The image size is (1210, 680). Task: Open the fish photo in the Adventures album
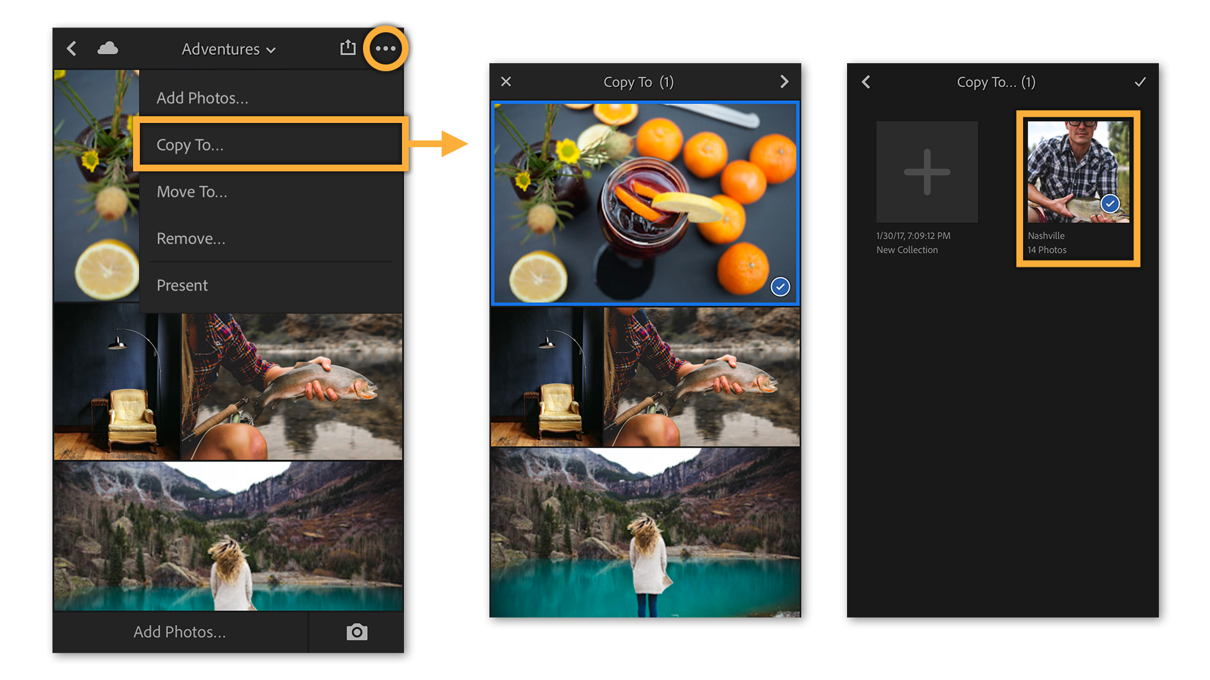(x=292, y=386)
